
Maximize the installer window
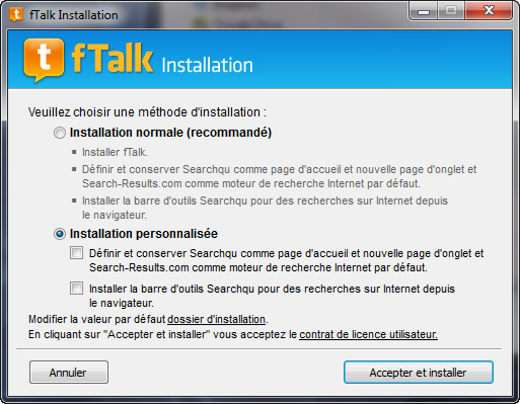450,10
